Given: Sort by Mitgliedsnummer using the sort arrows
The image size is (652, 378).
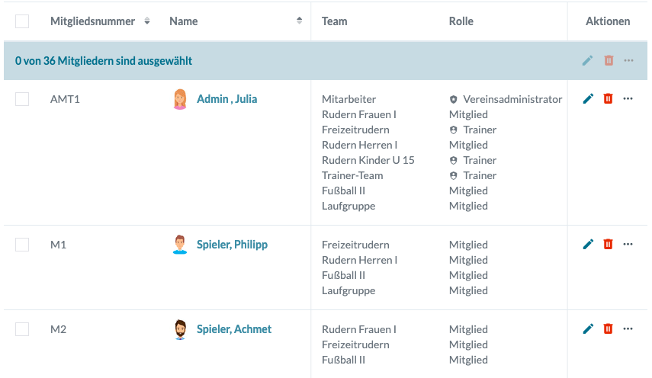Looking at the screenshot, I should click(x=147, y=21).
